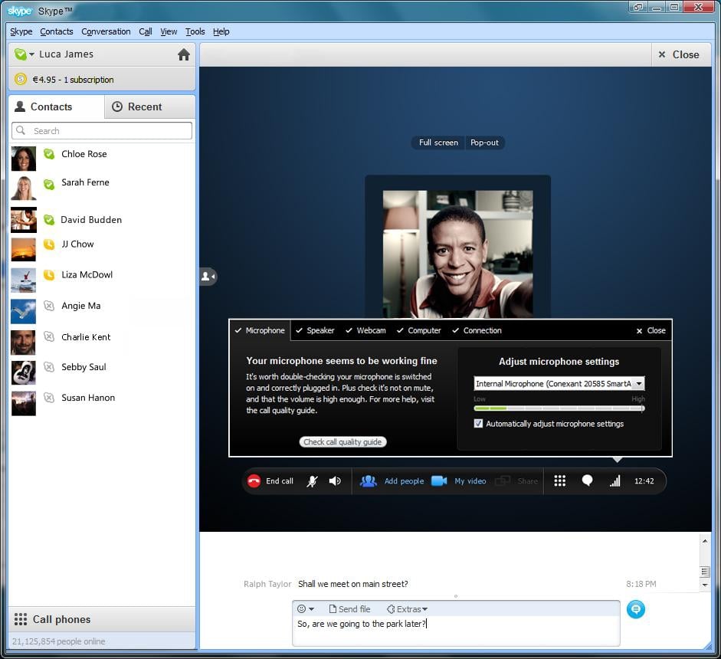Expand the Extras menu in chat box
Image resolution: width=721 pixels, height=659 pixels.
point(407,608)
